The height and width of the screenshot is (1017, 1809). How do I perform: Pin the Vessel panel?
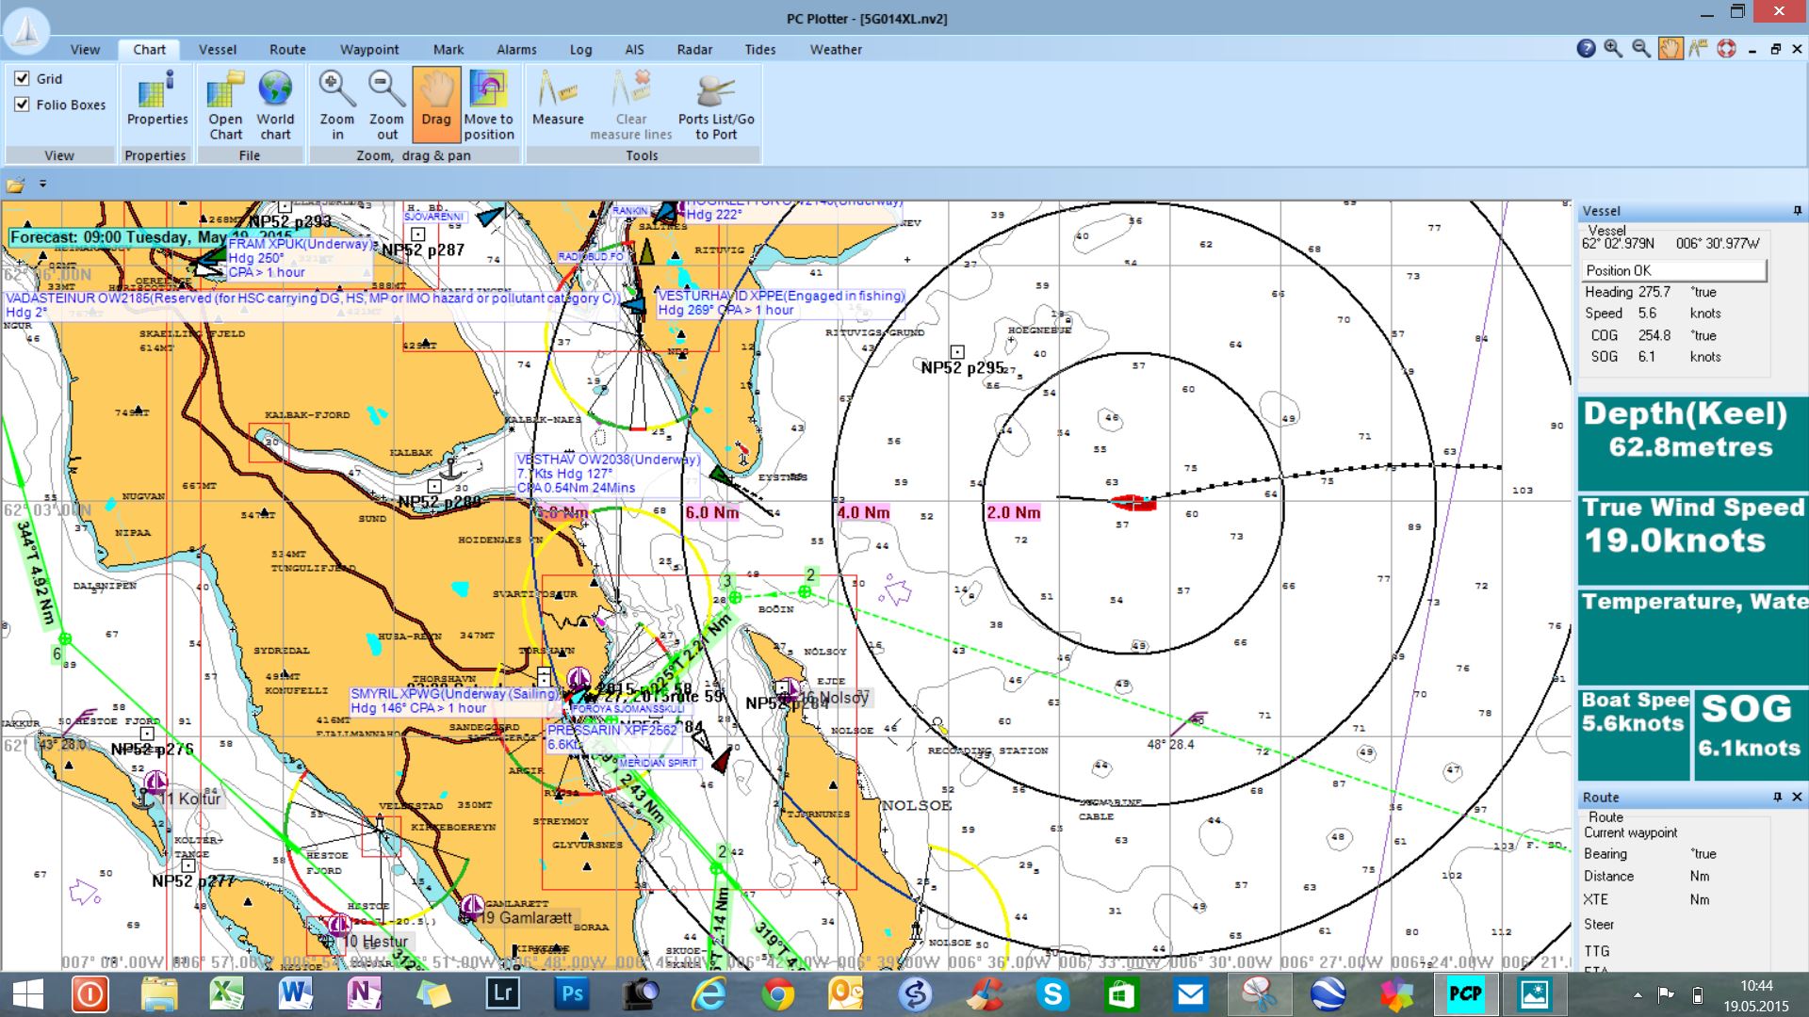click(1797, 211)
